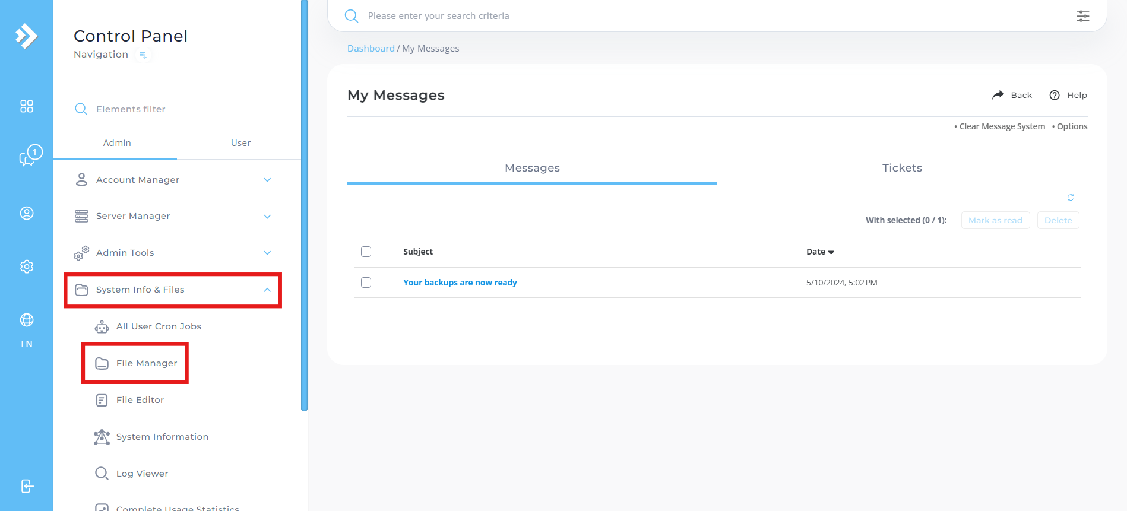The image size is (1127, 511).
Task: Click the Log Viewer magnifier icon
Action: point(102,474)
